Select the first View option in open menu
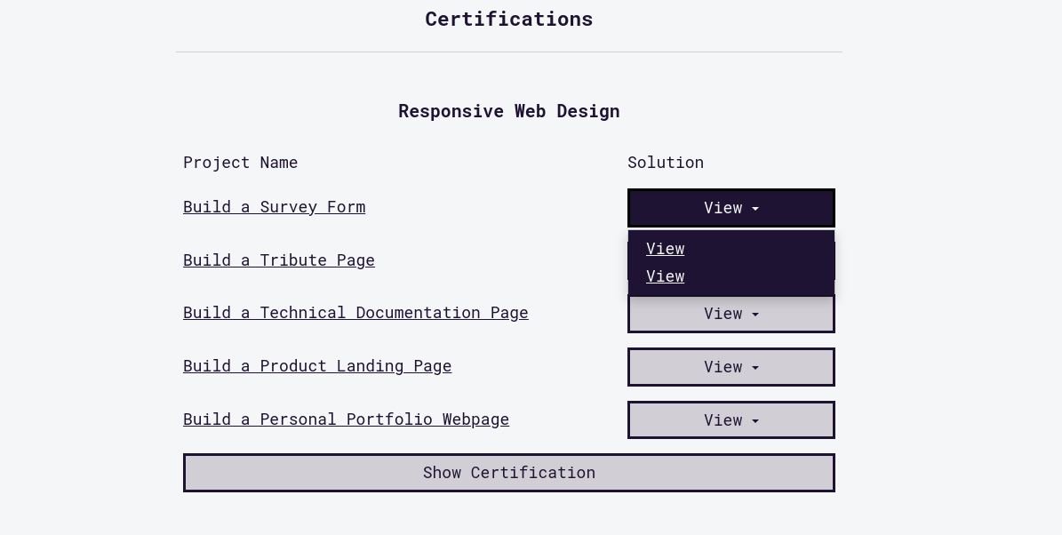Image resolution: width=1062 pixels, height=535 pixels. (665, 249)
